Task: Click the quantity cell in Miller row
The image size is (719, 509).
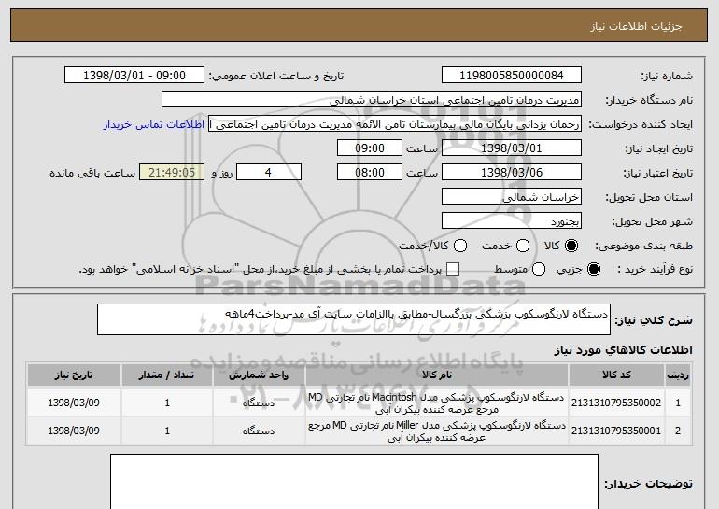Action: (x=167, y=431)
